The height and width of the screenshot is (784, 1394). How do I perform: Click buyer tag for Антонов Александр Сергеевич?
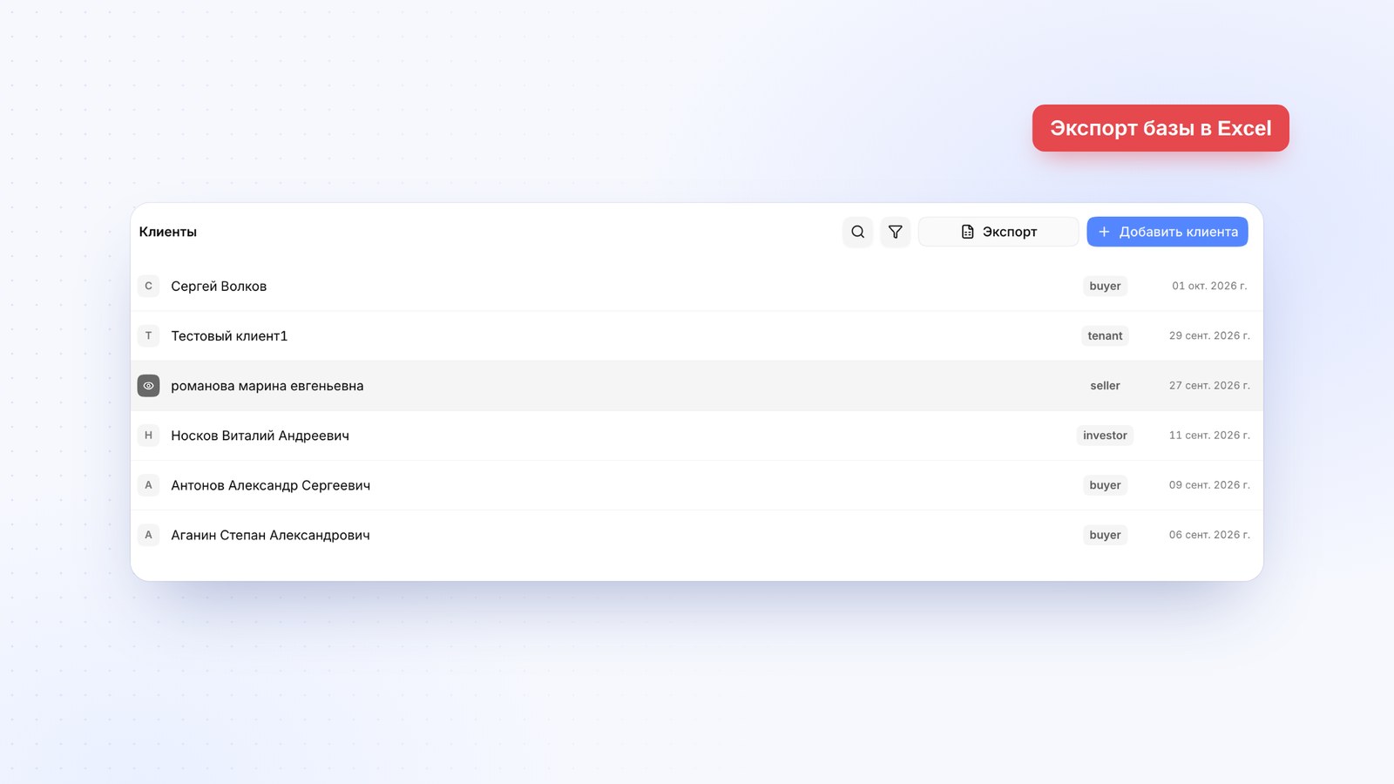point(1105,485)
